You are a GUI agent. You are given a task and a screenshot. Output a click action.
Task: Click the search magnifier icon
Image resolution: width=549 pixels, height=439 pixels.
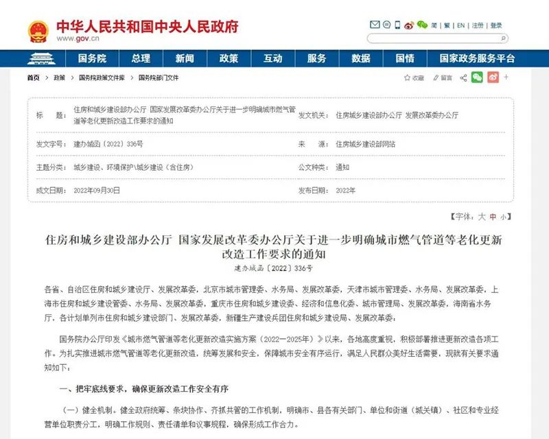(x=503, y=38)
